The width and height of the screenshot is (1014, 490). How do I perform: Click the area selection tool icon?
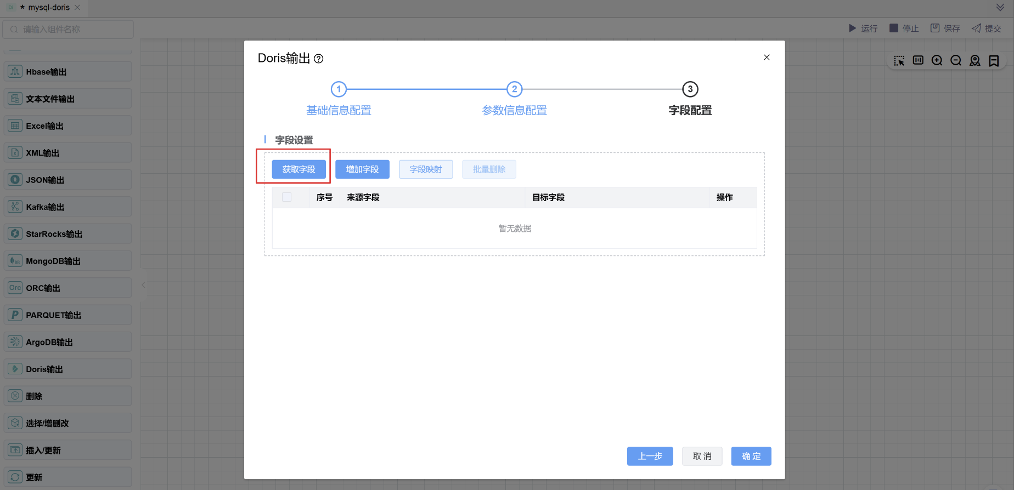pyautogui.click(x=899, y=61)
